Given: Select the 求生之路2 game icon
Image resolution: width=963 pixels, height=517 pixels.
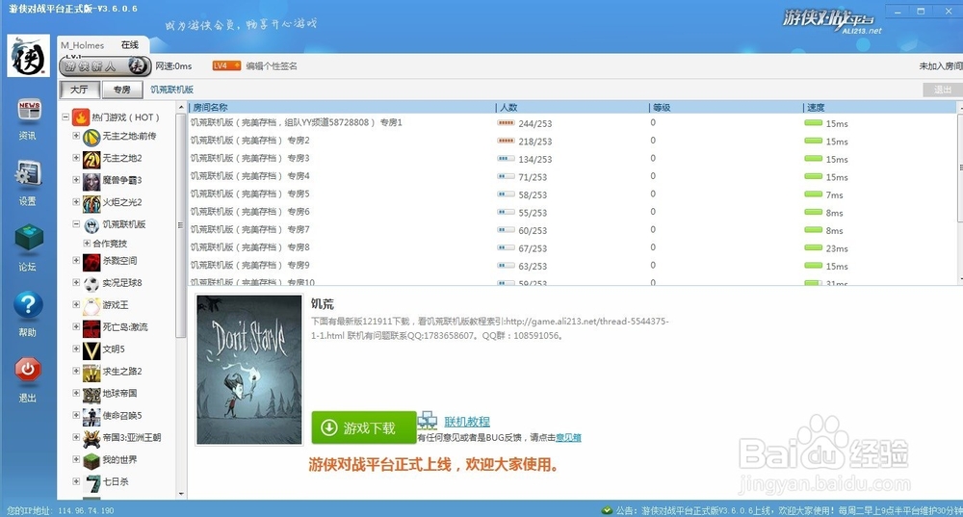Looking at the screenshot, I should click(x=91, y=372).
